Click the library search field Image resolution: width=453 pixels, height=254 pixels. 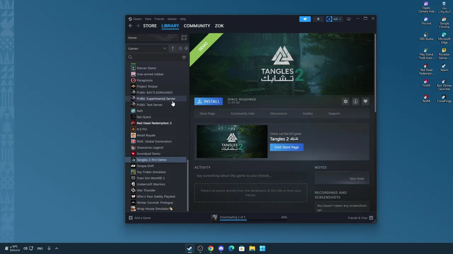(x=154, y=57)
